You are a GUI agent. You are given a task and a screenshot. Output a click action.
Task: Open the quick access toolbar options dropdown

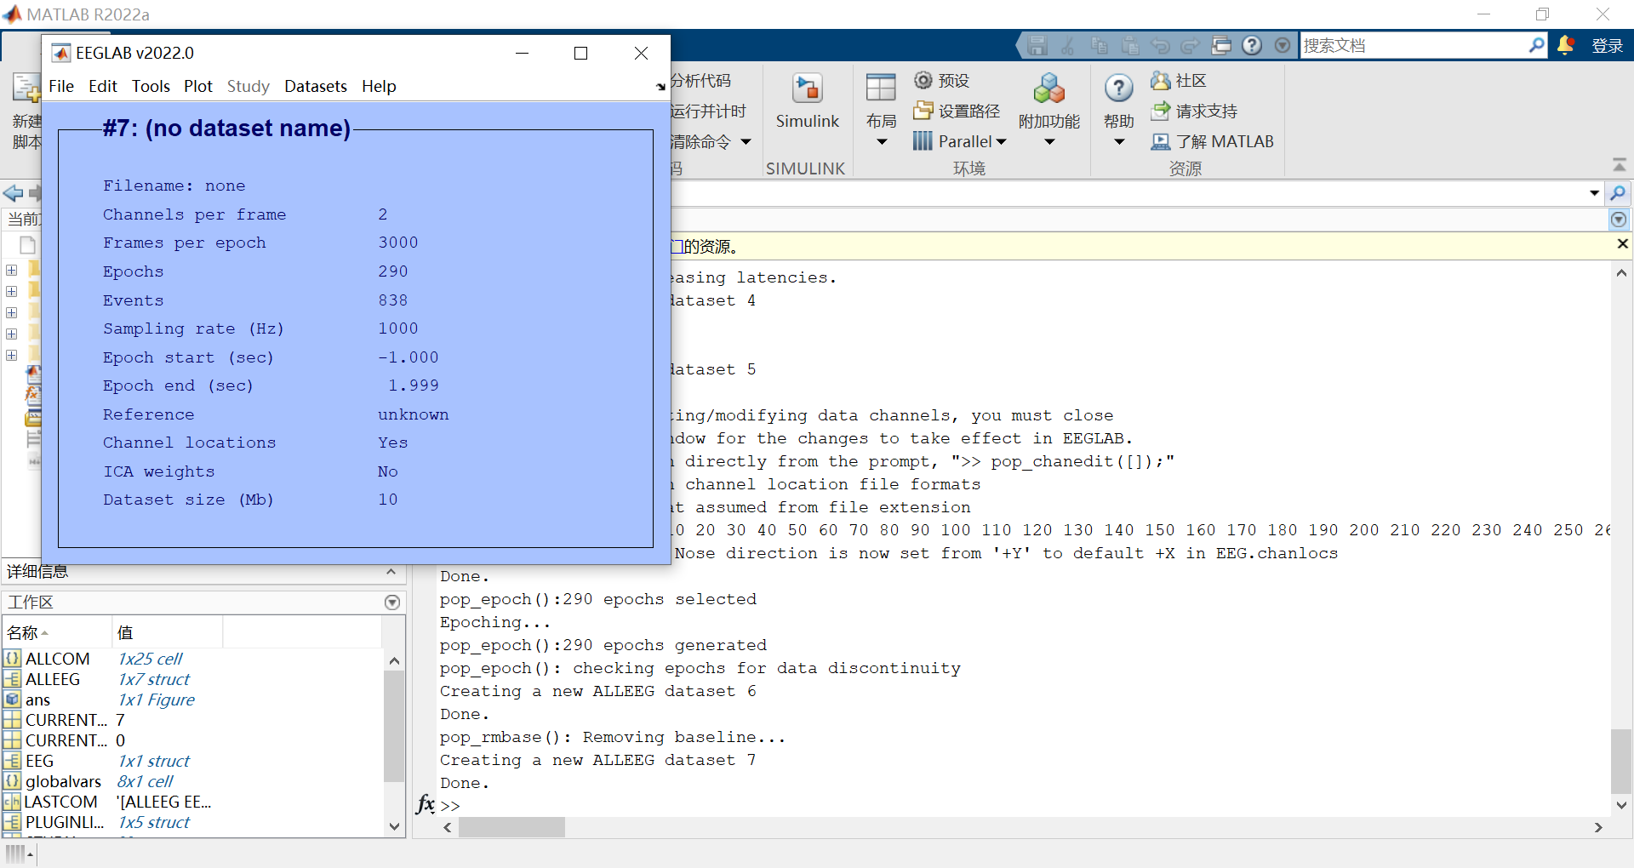point(1283,45)
